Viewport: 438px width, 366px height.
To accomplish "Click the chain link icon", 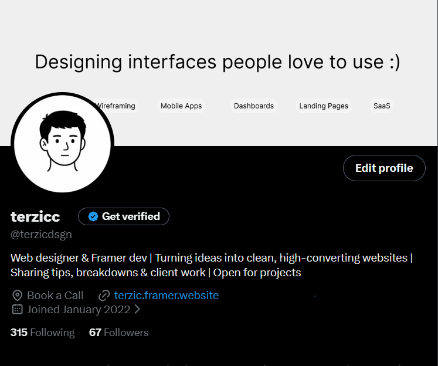I will point(104,295).
